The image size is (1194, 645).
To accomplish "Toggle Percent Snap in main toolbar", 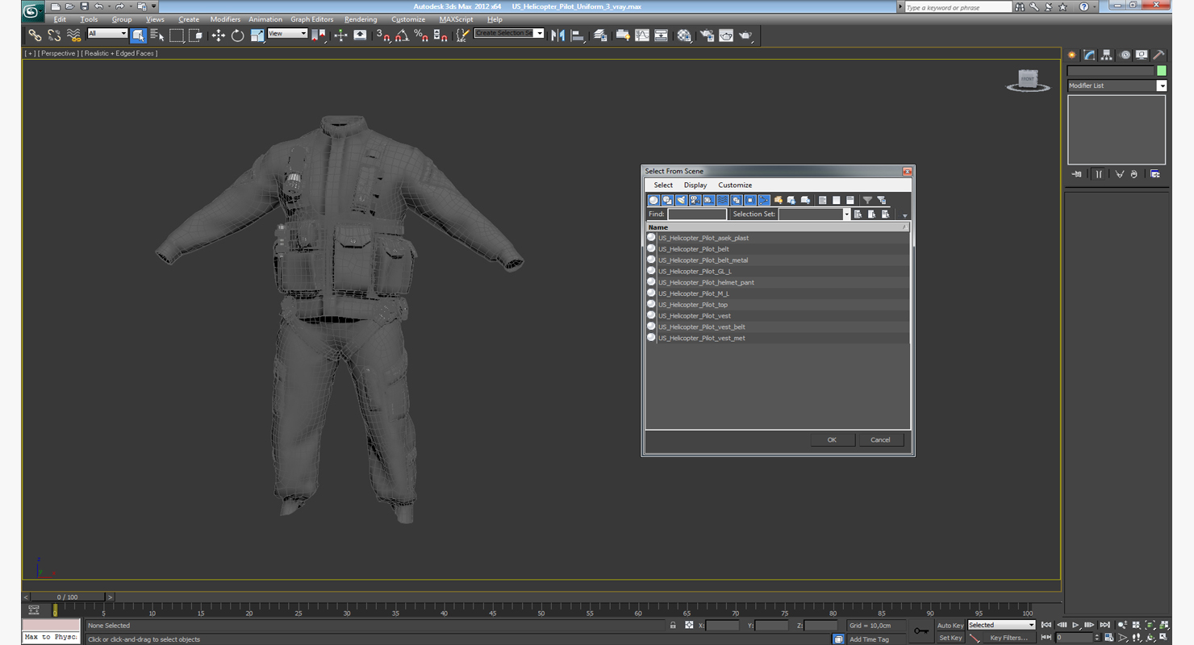I will tap(421, 35).
